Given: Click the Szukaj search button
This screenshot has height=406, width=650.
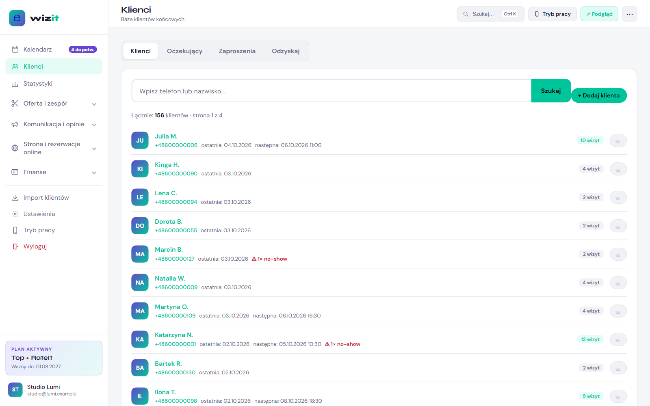Looking at the screenshot, I should click(x=551, y=91).
